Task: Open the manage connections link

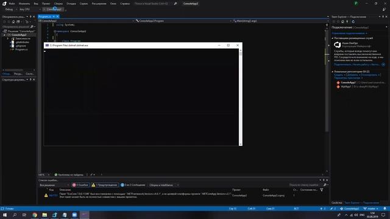Action: [x=349, y=33]
